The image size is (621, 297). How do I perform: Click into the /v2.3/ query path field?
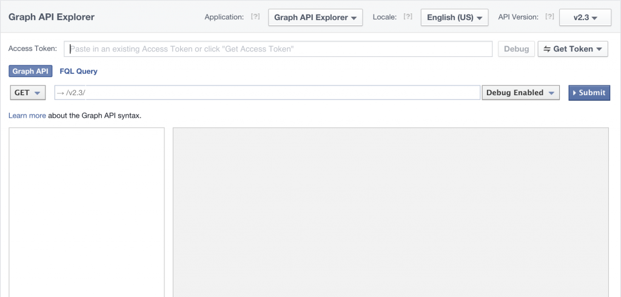(267, 93)
